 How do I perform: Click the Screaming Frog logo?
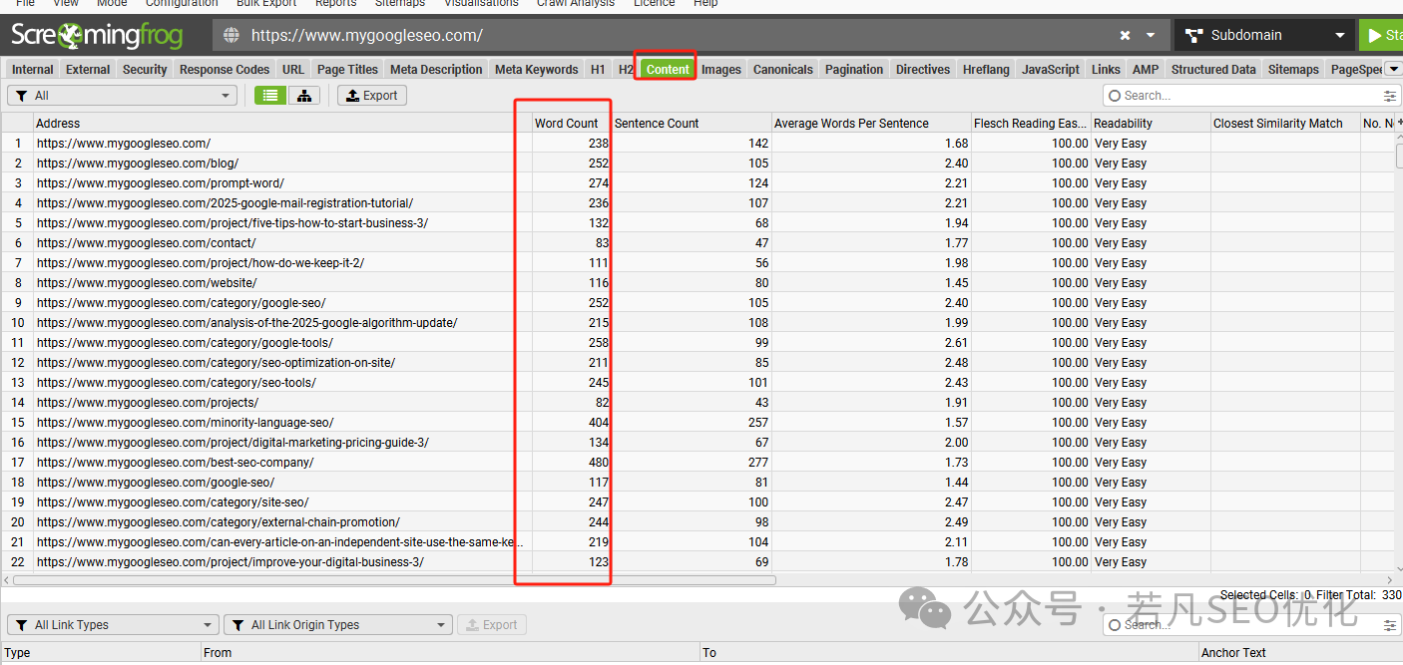(x=97, y=37)
